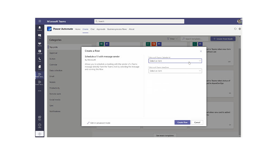The image size is (277, 156).
Task: Open Calls in the left sidebar
Action: point(39,59)
